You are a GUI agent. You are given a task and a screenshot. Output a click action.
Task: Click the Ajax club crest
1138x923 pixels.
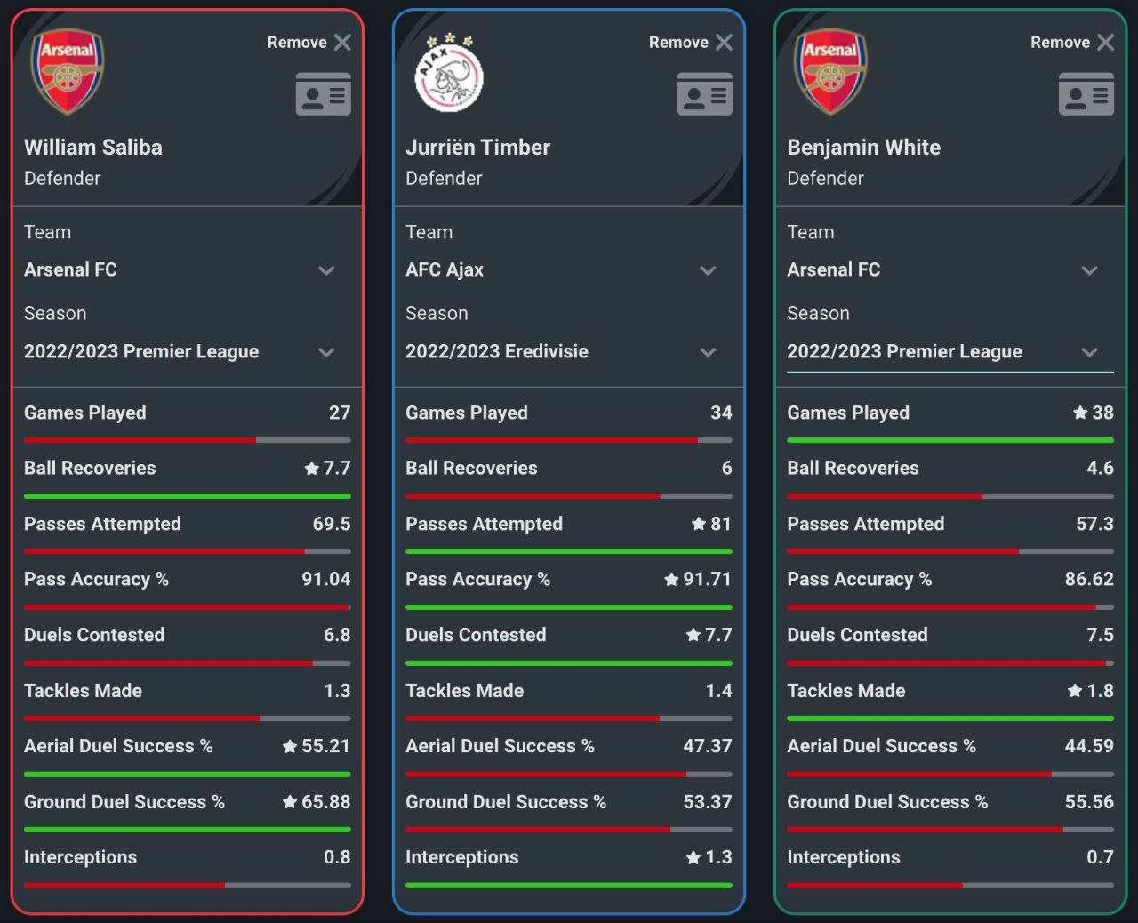pyautogui.click(x=449, y=73)
